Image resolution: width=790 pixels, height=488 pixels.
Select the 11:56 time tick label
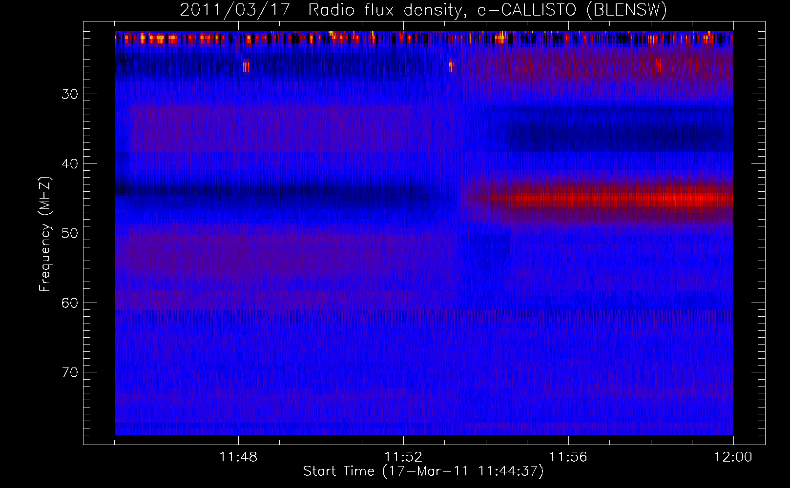(x=568, y=457)
